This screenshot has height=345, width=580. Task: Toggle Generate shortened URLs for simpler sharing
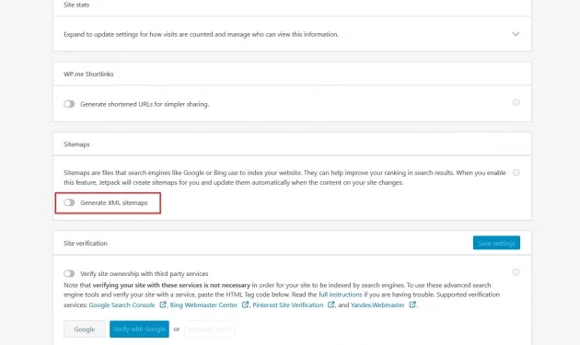[69, 104]
